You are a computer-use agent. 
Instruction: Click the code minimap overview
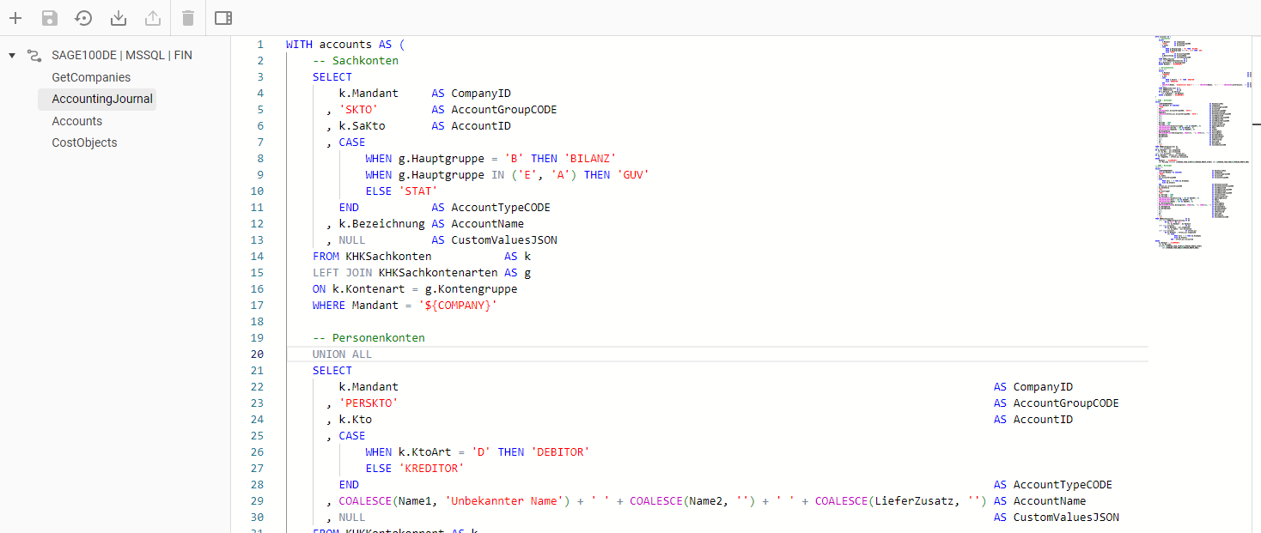click(1203, 146)
